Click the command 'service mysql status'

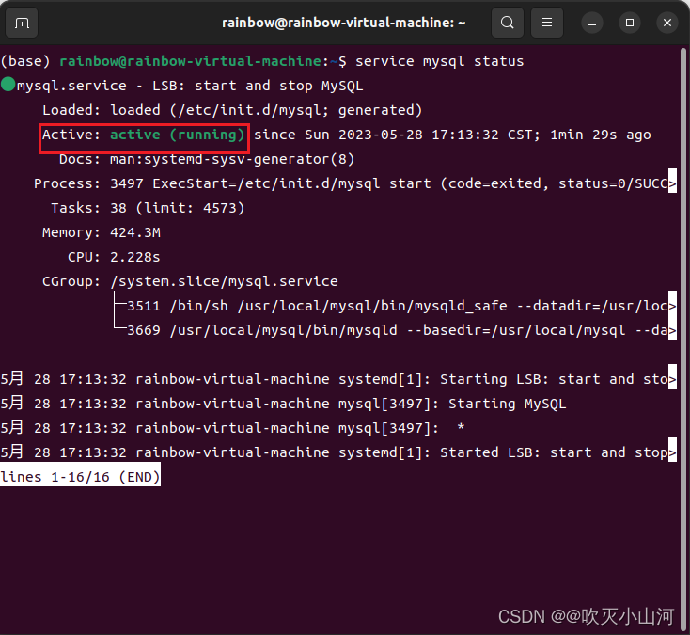point(439,61)
